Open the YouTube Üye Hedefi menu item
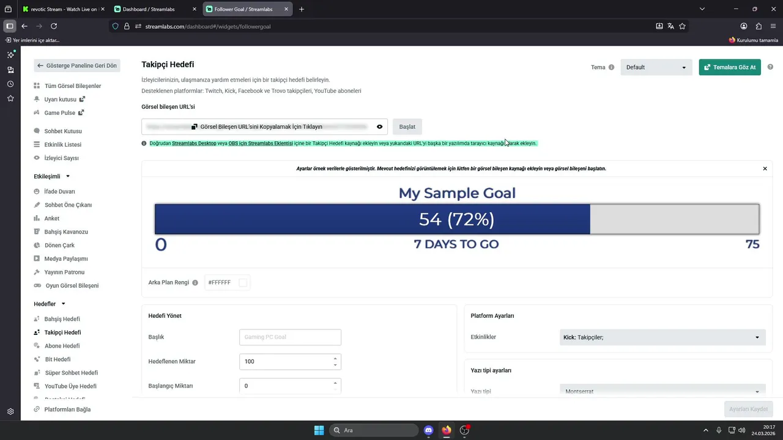783x440 pixels. point(70,386)
